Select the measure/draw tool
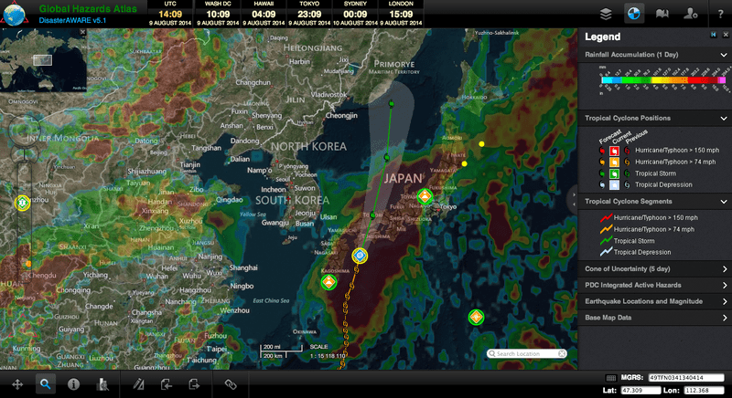Screen dimensions: 732x398 (x=138, y=384)
